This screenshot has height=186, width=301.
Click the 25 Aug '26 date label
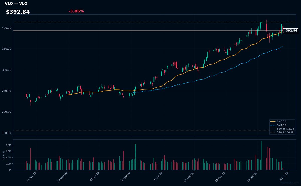point(220,177)
